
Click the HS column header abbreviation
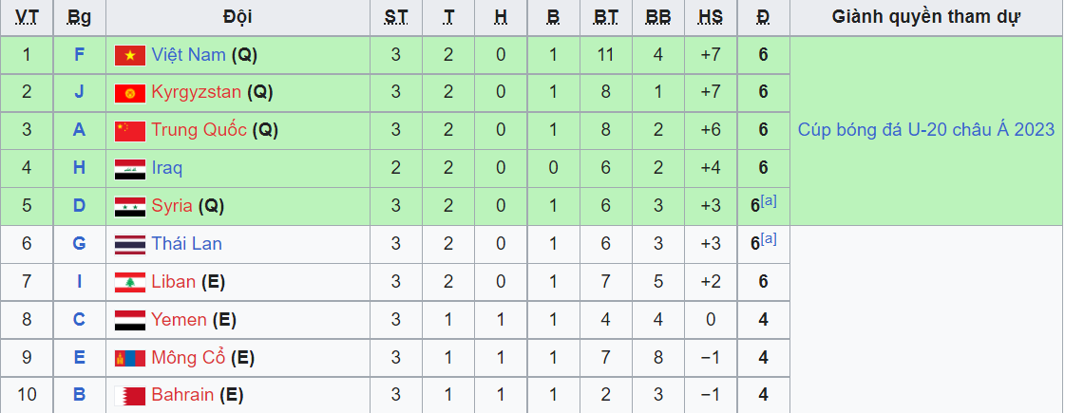pyautogui.click(x=711, y=18)
